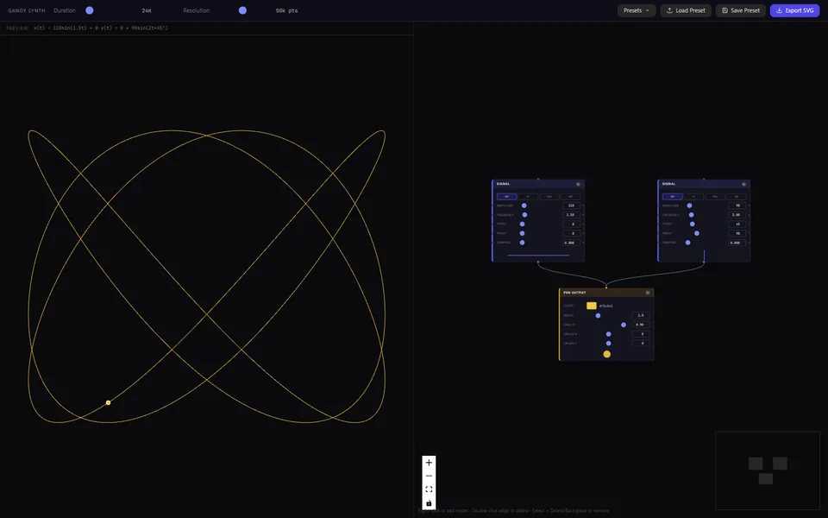Click the Resolution slider handle

tap(242, 10)
